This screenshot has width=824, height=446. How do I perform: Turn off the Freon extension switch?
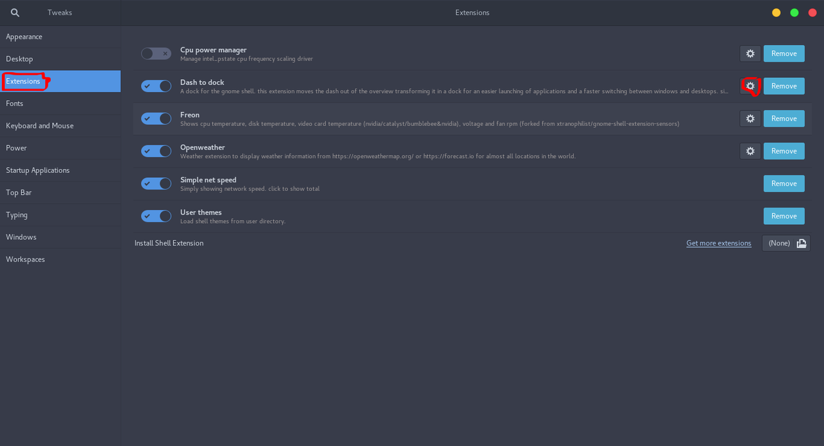pos(156,119)
